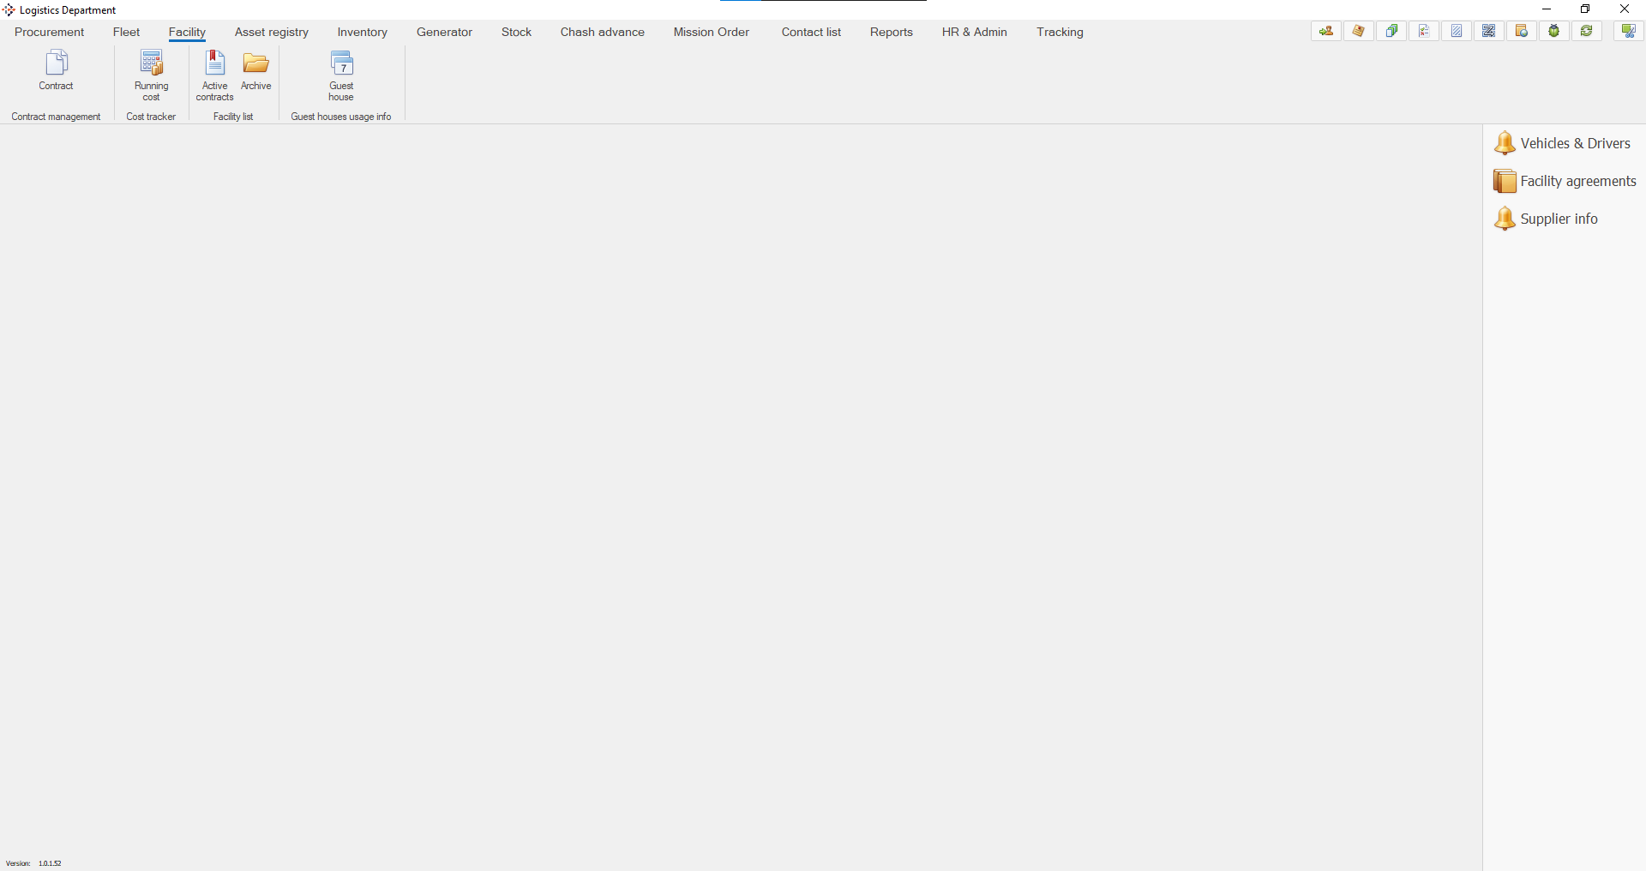
Task: Click the scissors screenshot toolbar icon
Action: click(x=1628, y=31)
